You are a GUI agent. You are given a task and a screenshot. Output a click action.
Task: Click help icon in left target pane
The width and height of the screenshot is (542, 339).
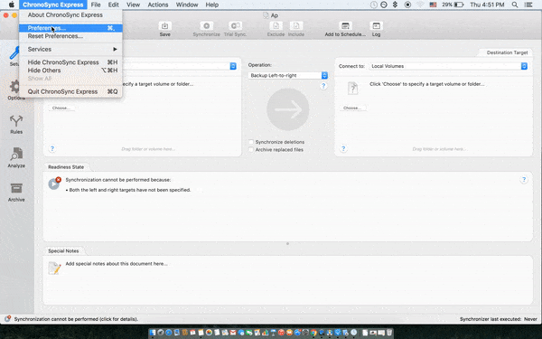[x=52, y=148]
